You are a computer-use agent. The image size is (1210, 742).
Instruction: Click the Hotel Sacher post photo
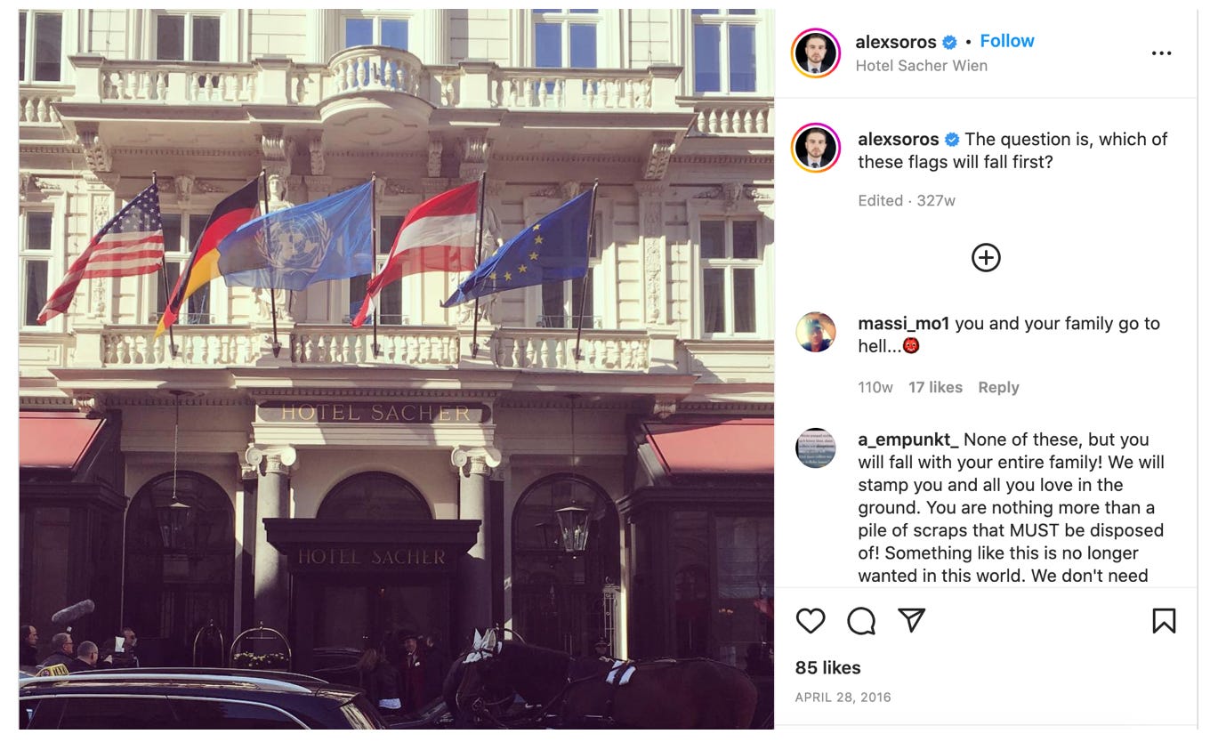pyautogui.click(x=397, y=369)
